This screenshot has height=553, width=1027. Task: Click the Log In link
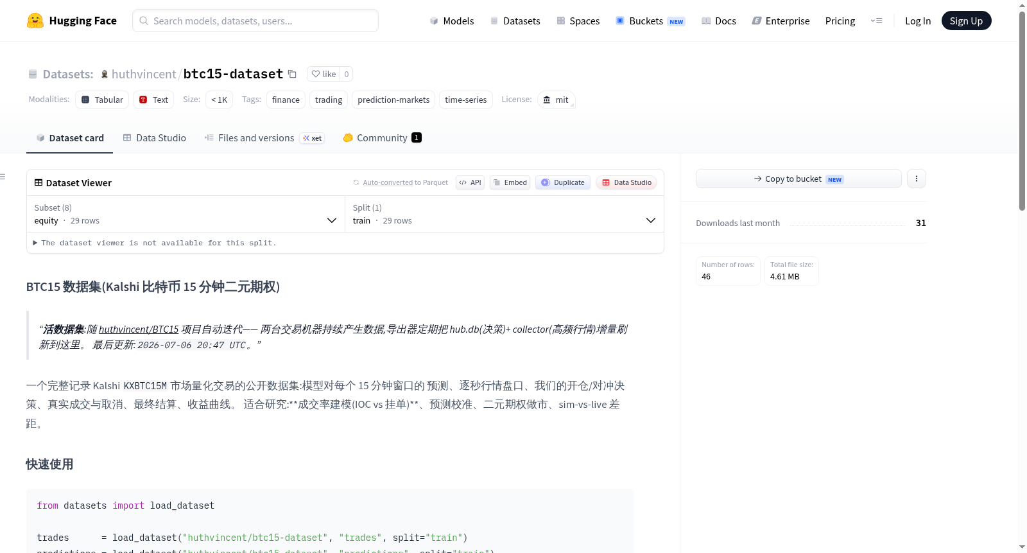[x=918, y=21]
